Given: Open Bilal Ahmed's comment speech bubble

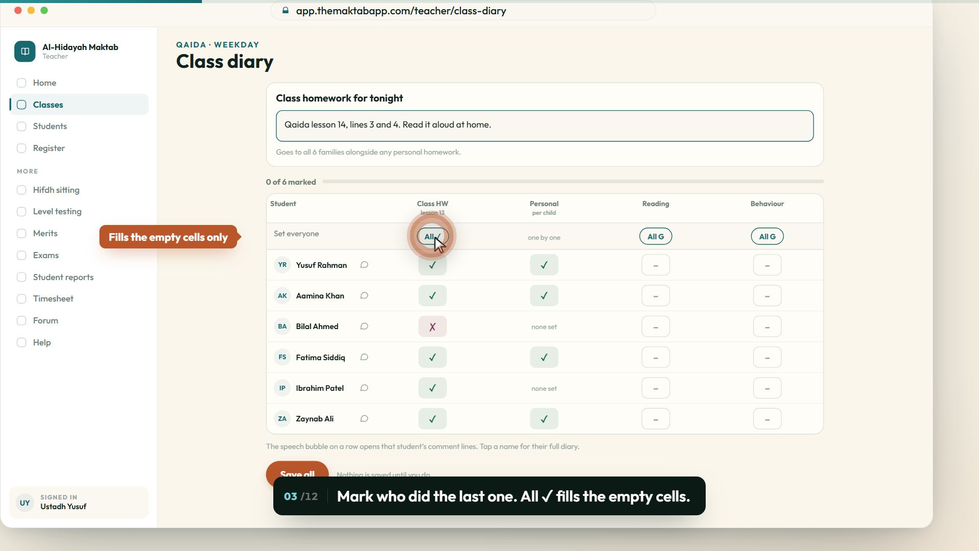Looking at the screenshot, I should pos(364,327).
